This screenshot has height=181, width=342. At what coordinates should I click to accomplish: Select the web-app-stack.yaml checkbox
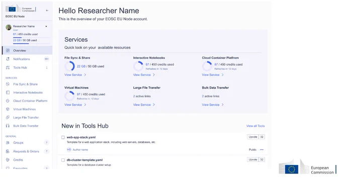click(63, 137)
